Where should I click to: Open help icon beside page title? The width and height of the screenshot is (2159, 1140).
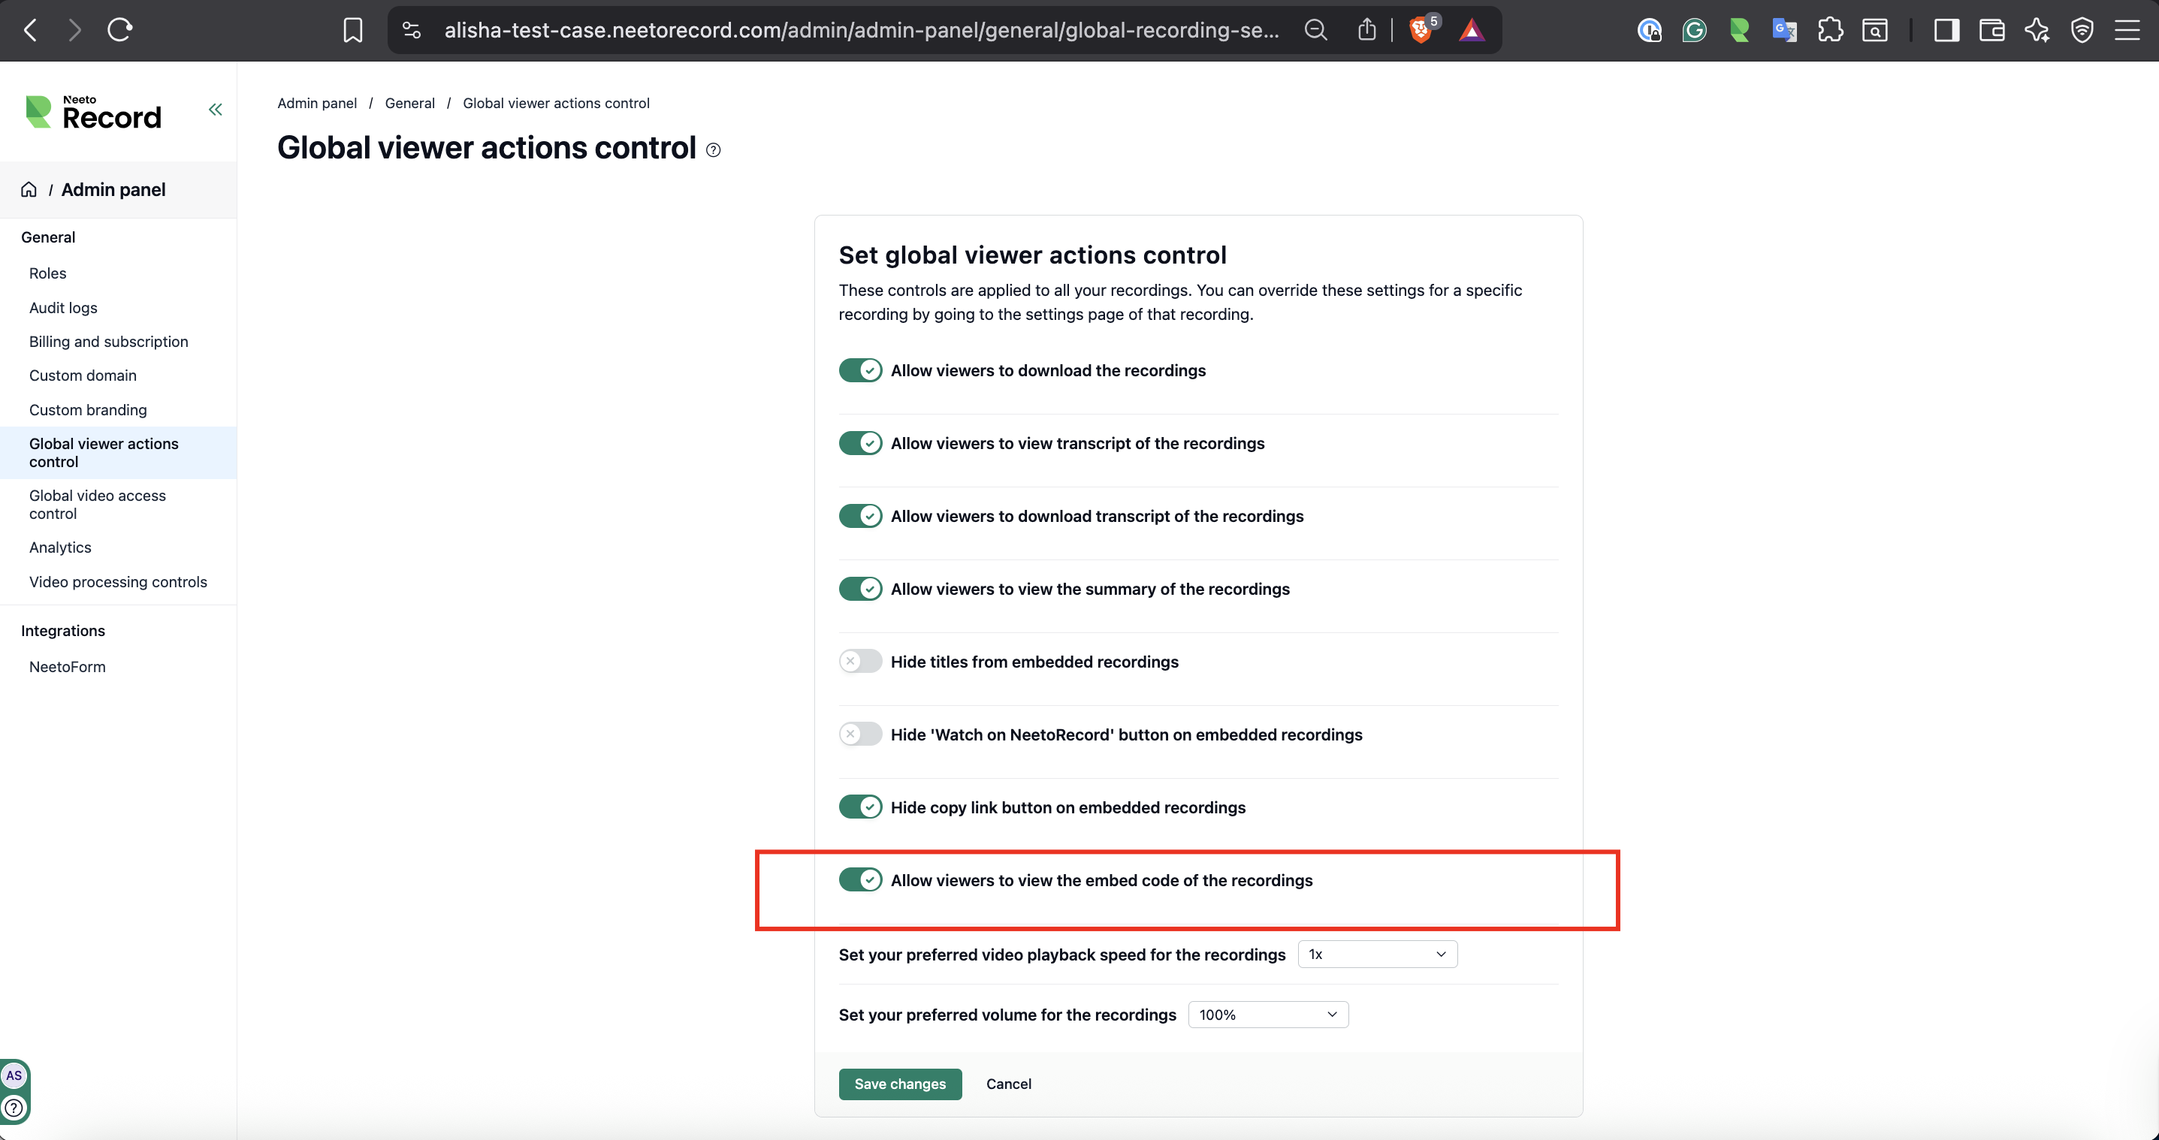coord(713,150)
